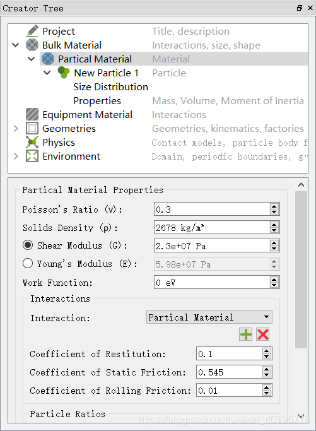Increase Coefficient of Restitution with up arrow
Screen dimensions: 316x431
pyautogui.click(x=267, y=351)
